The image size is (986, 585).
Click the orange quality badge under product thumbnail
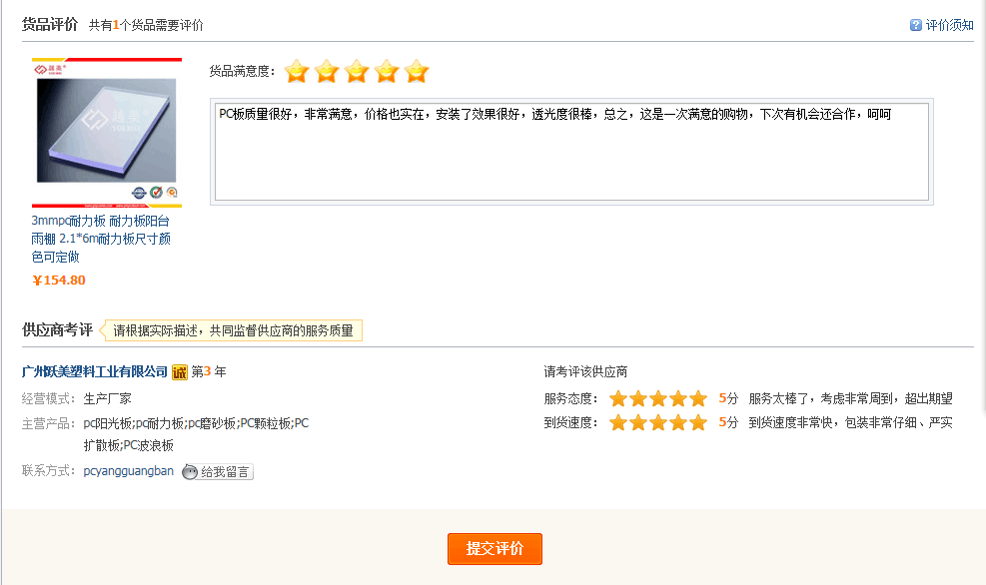pos(171,192)
